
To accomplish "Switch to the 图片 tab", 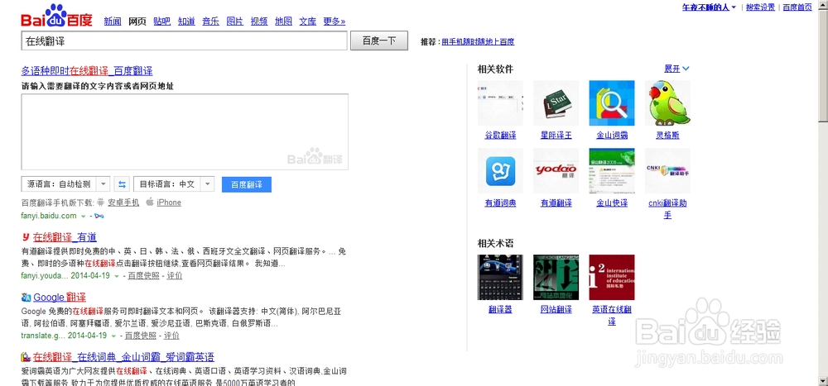I will coord(235,21).
